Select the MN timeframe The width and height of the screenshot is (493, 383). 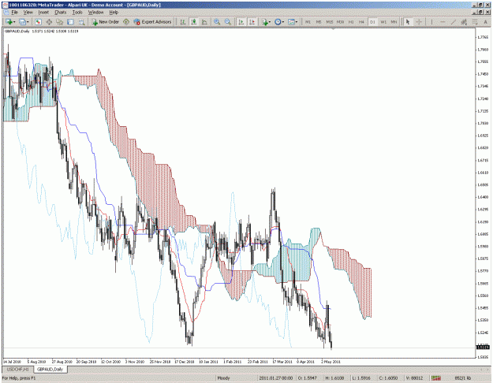(394, 22)
